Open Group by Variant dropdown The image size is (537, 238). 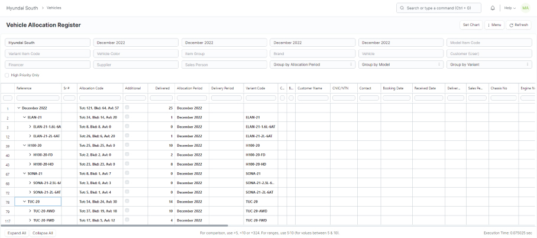coord(489,65)
